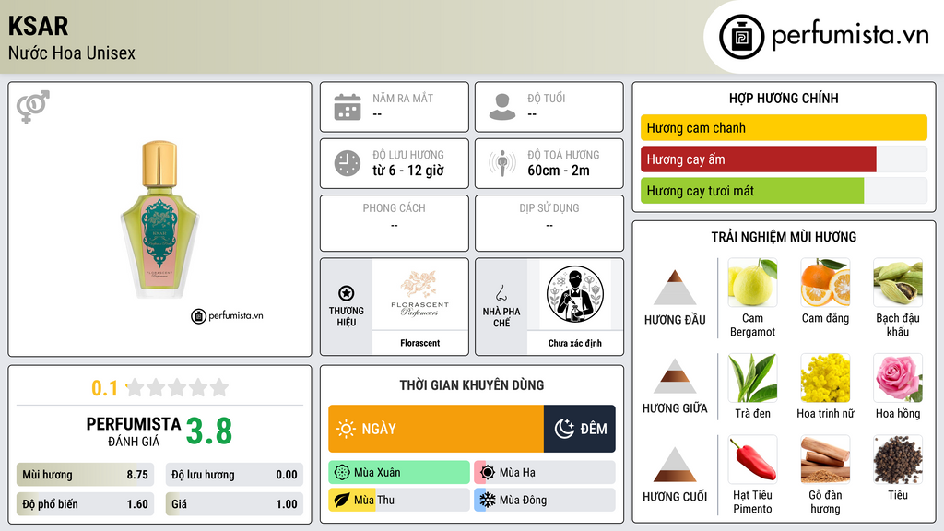Image resolution: width=944 pixels, height=531 pixels.
Task: Click the Bạch đậu khấu cardamom image
Action: (898, 283)
